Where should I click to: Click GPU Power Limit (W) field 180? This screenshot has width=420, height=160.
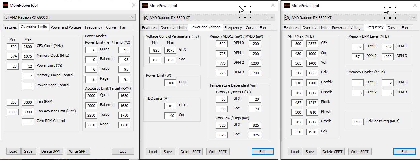click(x=170, y=83)
